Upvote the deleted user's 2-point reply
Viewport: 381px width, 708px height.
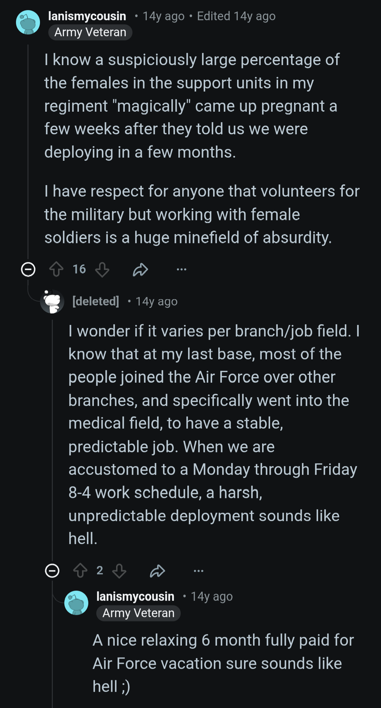pos(80,571)
